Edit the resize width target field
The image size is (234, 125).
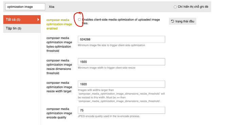(121, 84)
